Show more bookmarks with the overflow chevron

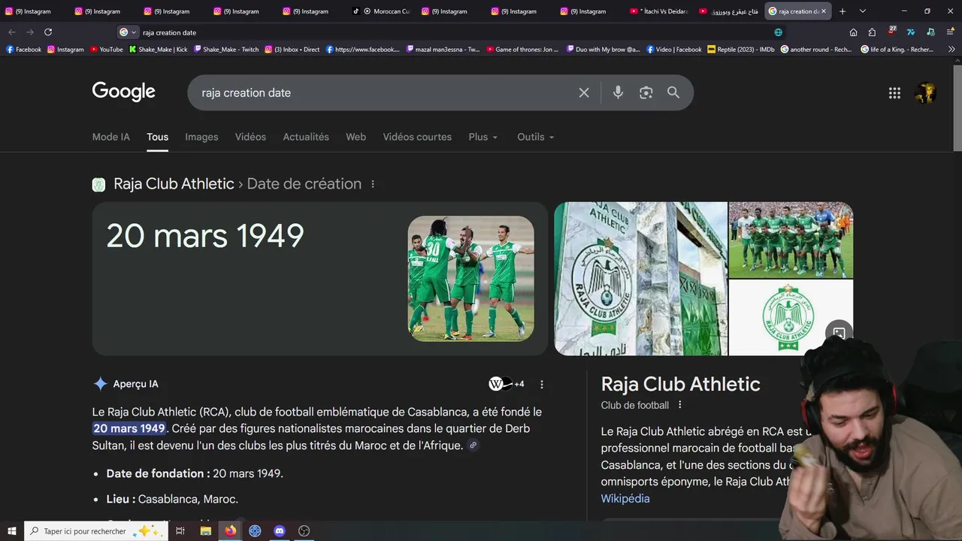pos(952,50)
